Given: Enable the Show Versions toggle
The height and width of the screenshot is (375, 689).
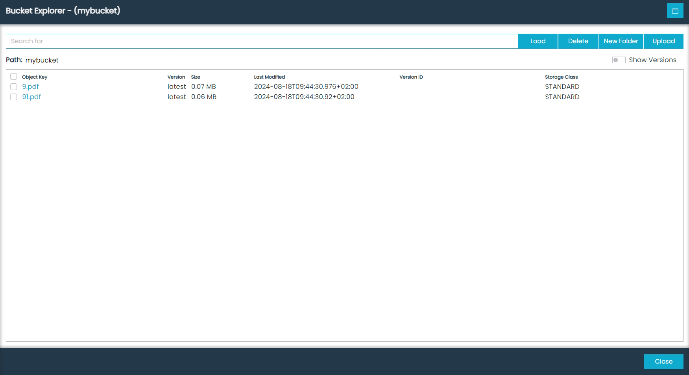Looking at the screenshot, I should coord(619,60).
